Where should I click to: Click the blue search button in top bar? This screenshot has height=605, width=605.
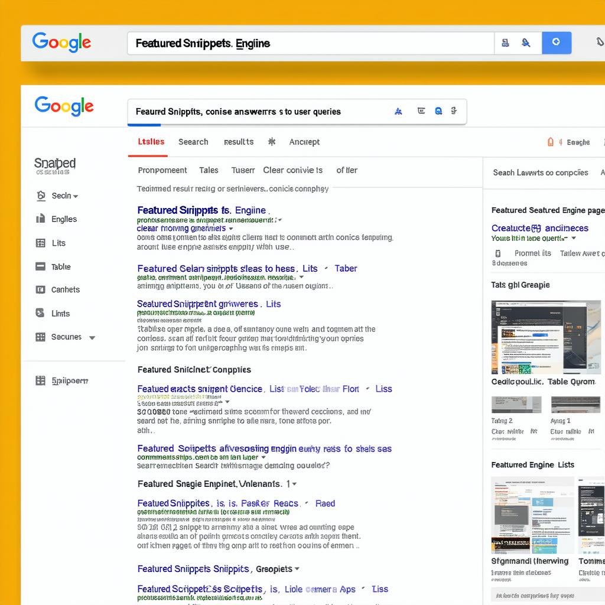(557, 43)
